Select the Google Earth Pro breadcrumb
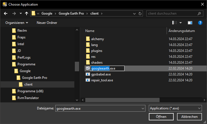Screen dimensions: 207x124 click(x=71, y=13)
